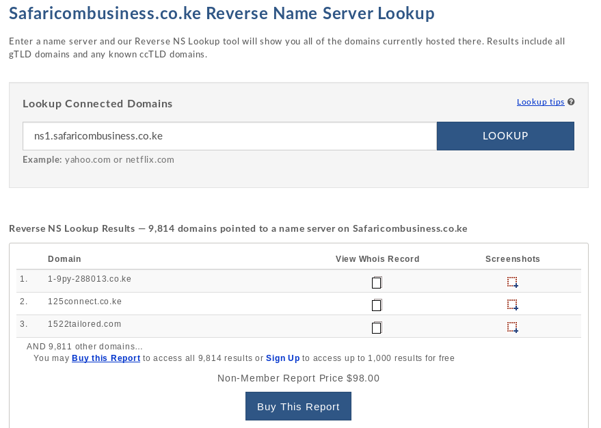Select domain 1522tailored.com text
The image size is (601, 428).
pyautogui.click(x=84, y=324)
